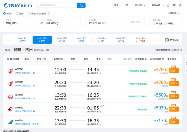Open the departure/arrival time (起抵时间) filter
This screenshot has height=132, width=187.
(60, 59)
